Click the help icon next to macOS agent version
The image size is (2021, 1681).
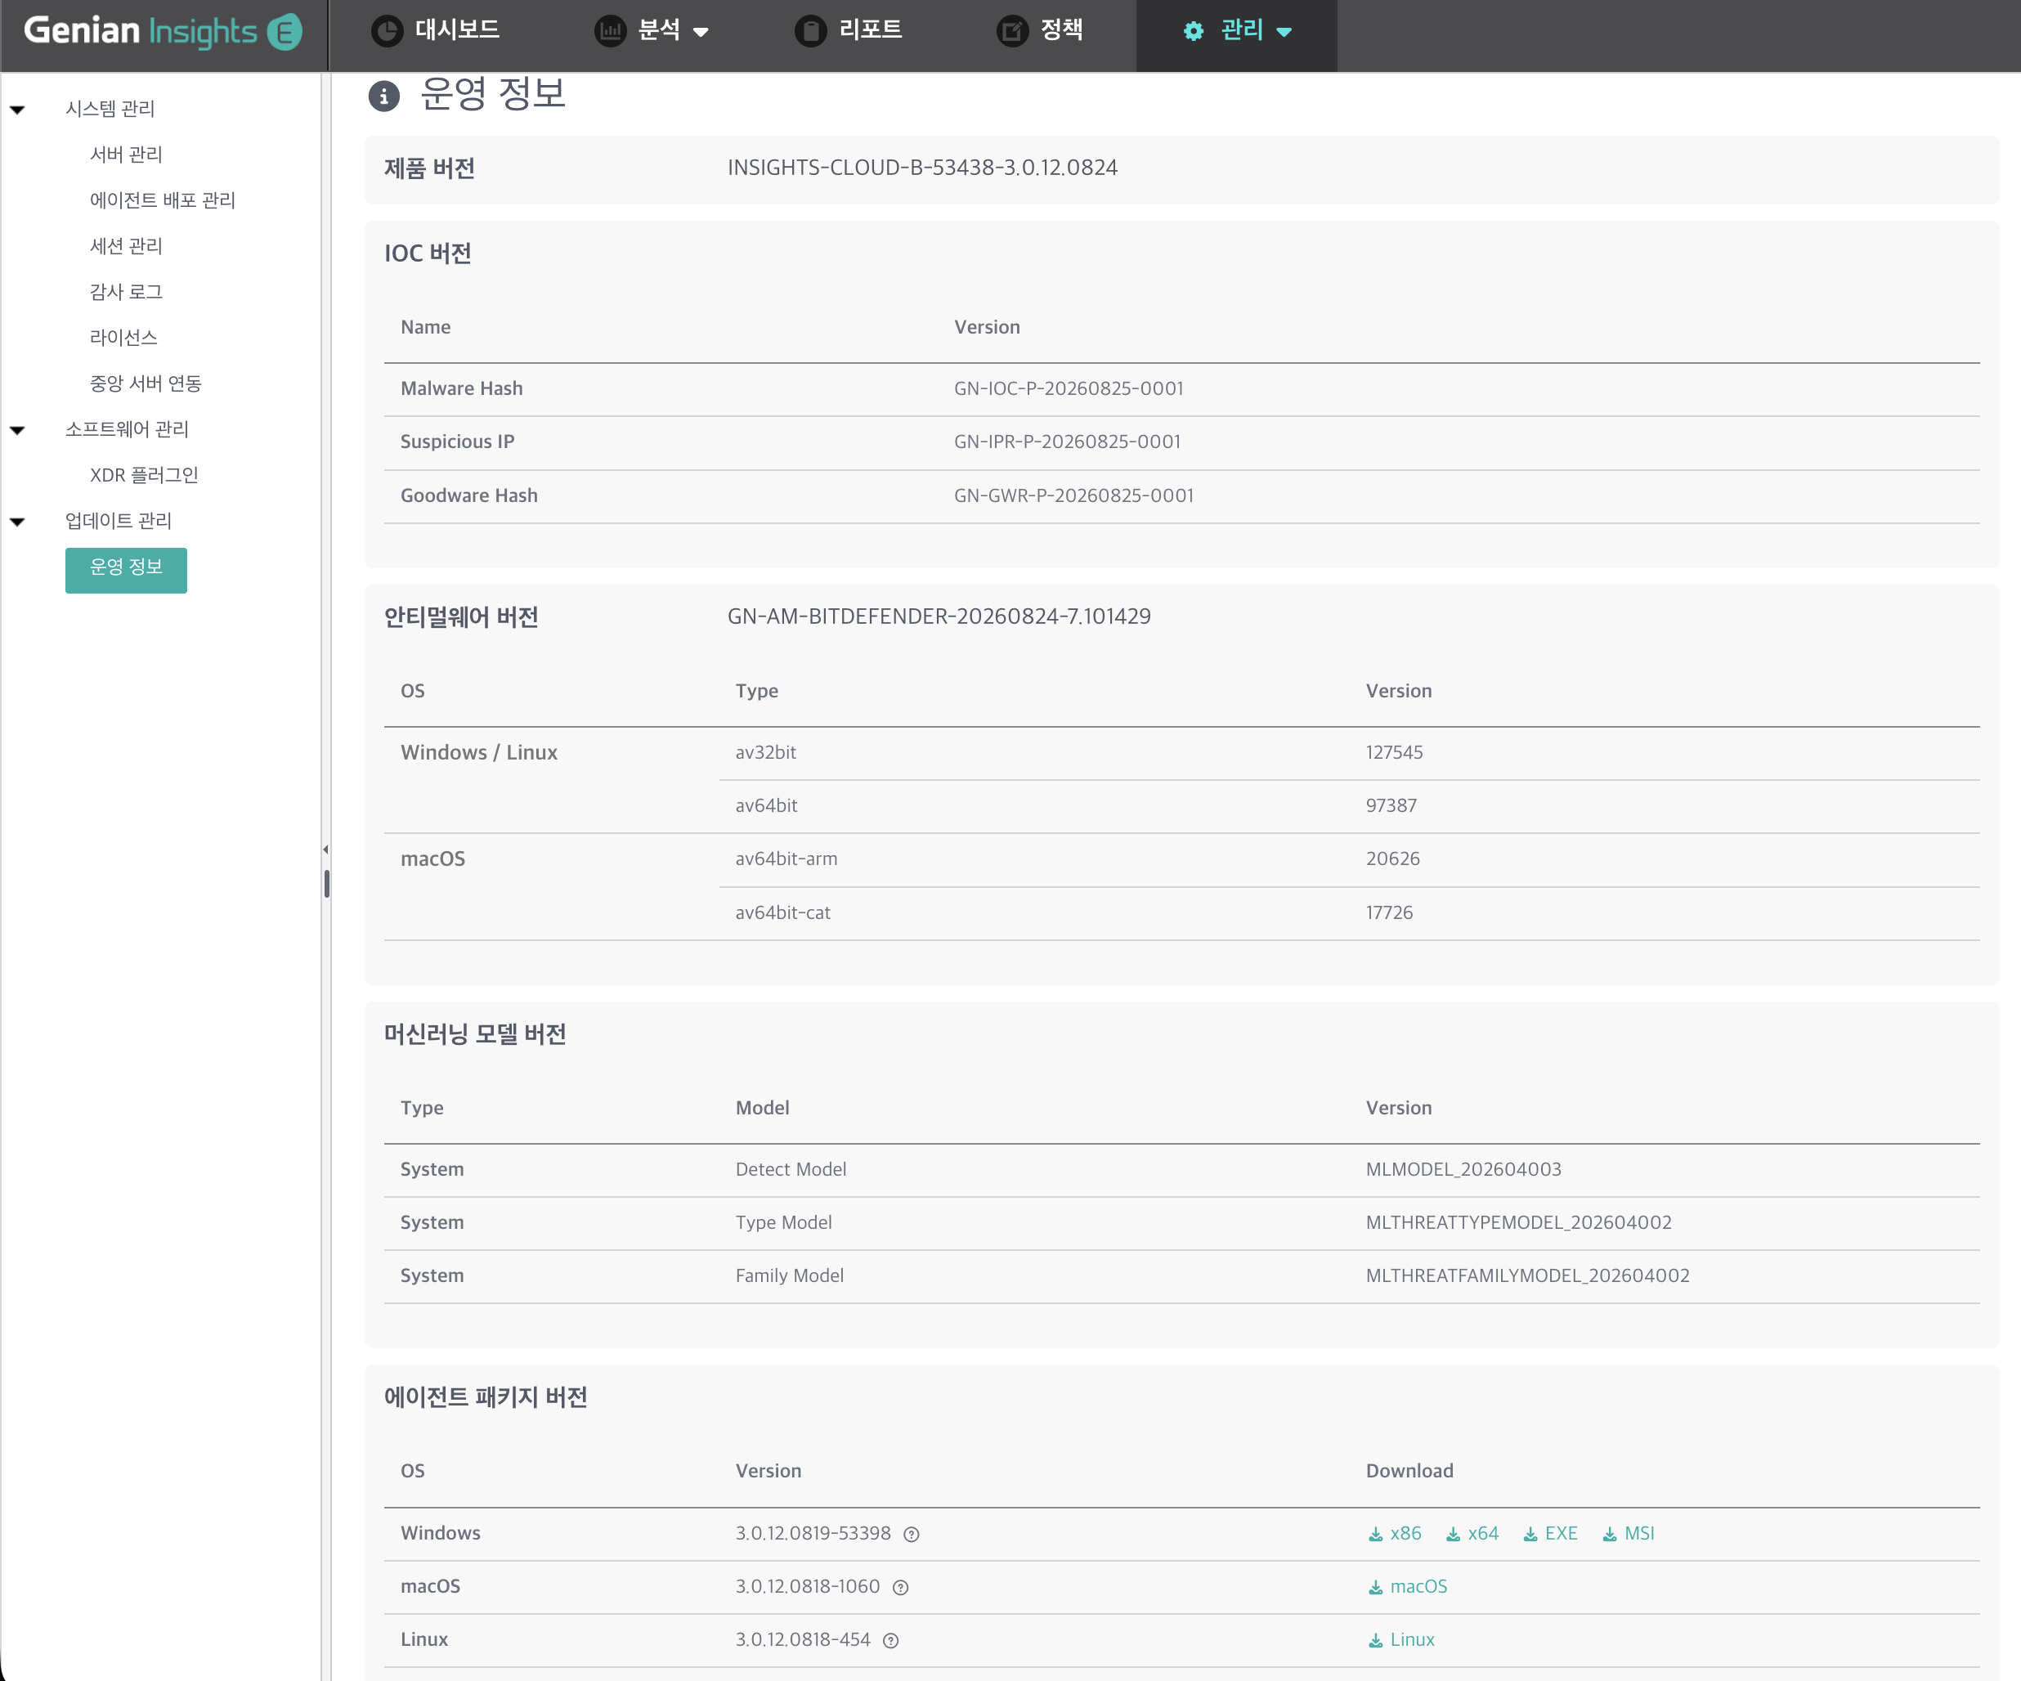click(901, 1588)
